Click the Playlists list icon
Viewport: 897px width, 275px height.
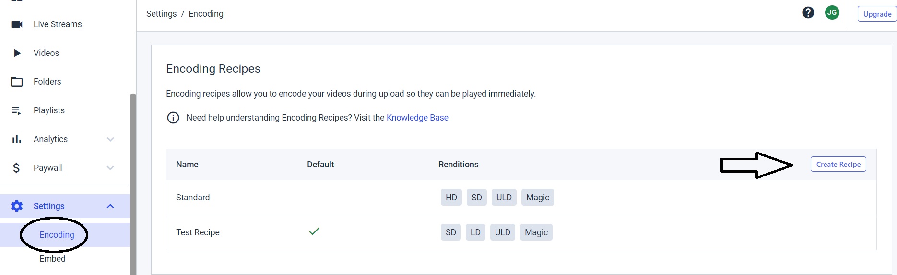coord(16,110)
